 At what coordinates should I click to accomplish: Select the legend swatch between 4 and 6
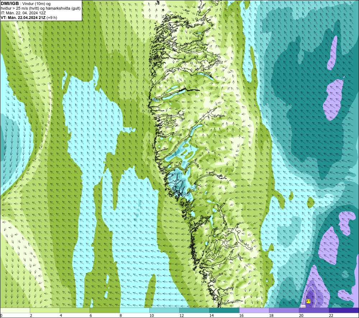(75, 310)
